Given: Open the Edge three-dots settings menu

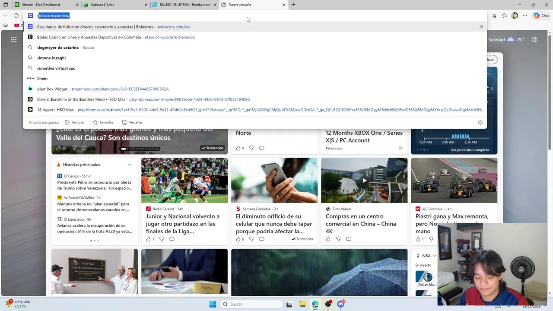Looking at the screenshot, I should pos(525,16).
